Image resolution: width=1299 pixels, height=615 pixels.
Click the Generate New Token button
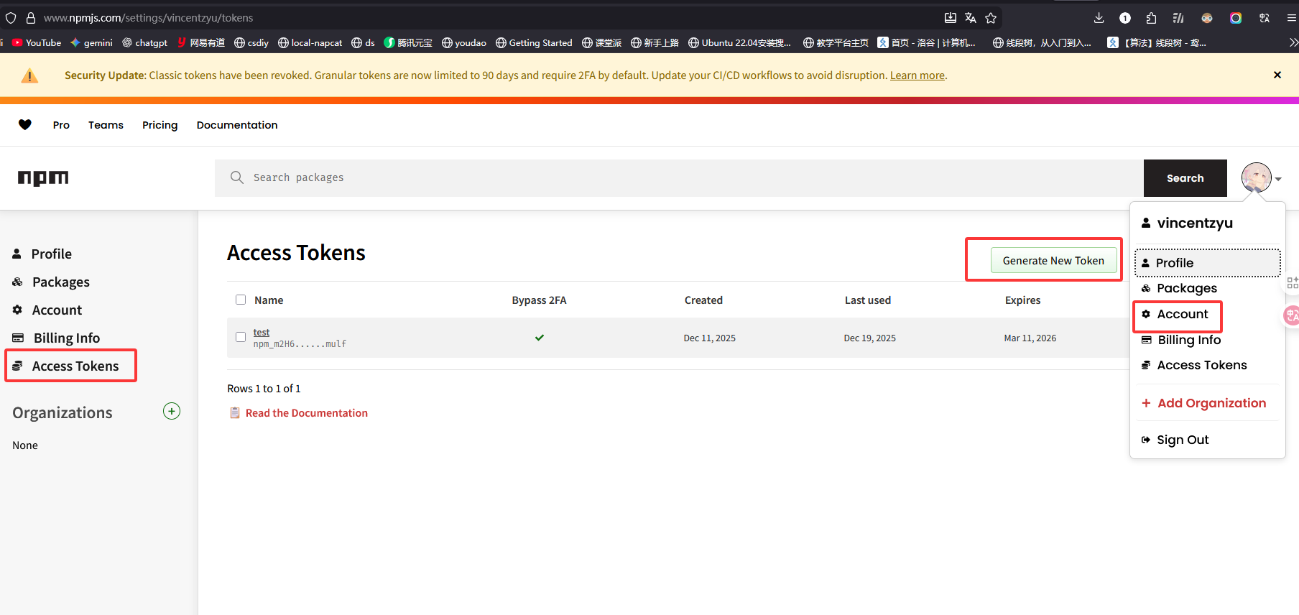coord(1053,261)
